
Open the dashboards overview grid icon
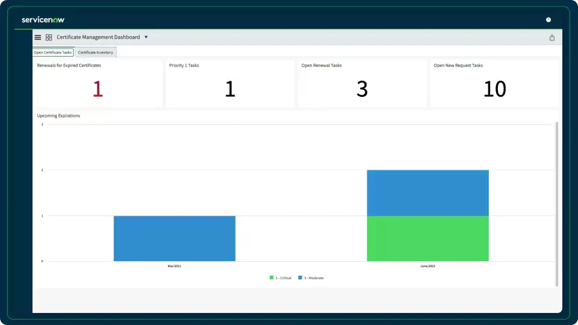pyautogui.click(x=49, y=37)
